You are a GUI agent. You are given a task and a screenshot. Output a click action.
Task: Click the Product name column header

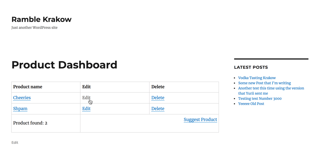tap(28, 87)
